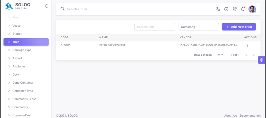
Task: Click the Add New Train button
Action: tap(239, 27)
